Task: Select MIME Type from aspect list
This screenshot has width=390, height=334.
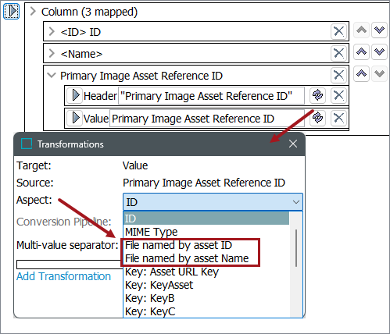Action: (x=152, y=232)
